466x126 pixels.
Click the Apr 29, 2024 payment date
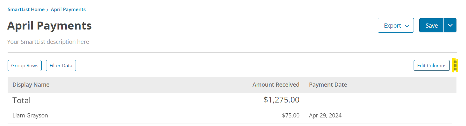click(x=325, y=116)
